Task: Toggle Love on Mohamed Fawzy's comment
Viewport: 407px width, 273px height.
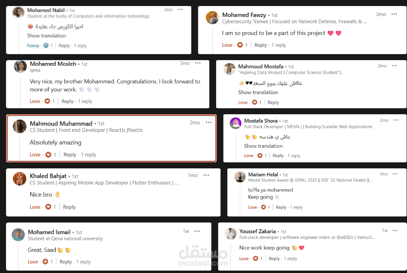Action: (x=227, y=45)
